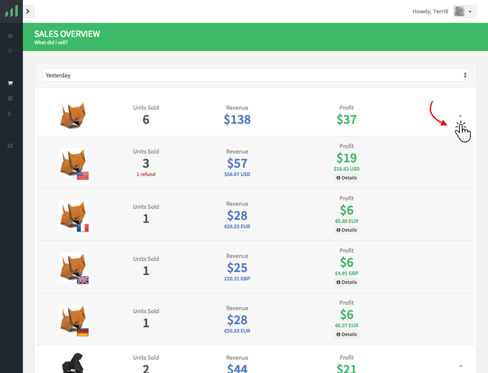Click the $19 profit value
The height and width of the screenshot is (373, 488).
pos(347,158)
